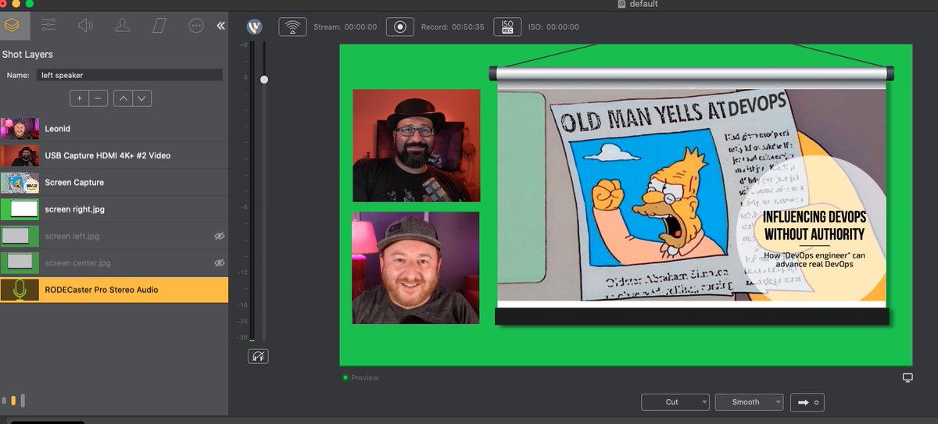938x424 pixels.
Task: Select the Screen Capture layer
Action: tap(114, 182)
